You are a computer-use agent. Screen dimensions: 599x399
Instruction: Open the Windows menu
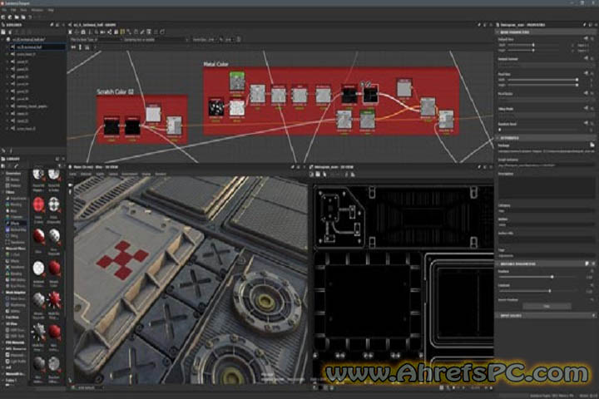(x=37, y=10)
